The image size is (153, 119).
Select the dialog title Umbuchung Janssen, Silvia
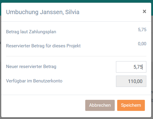43,12
